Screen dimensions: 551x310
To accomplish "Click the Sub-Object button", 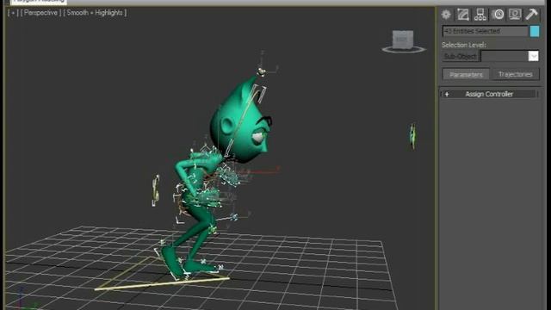I will point(461,56).
